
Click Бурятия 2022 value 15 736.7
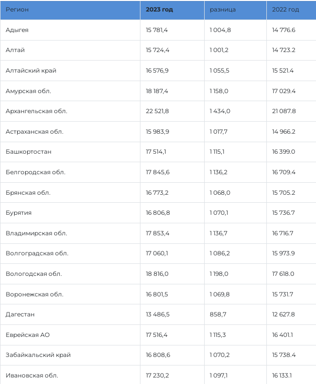point(283,213)
